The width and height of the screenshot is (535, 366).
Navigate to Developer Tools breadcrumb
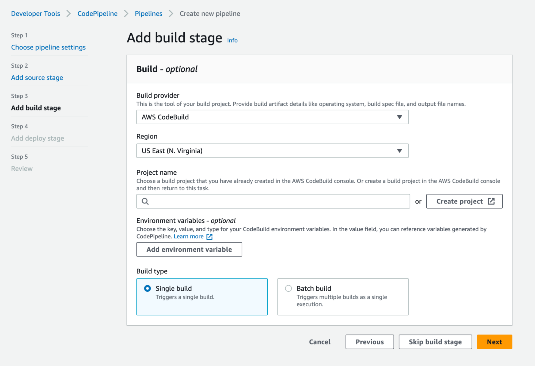point(35,13)
